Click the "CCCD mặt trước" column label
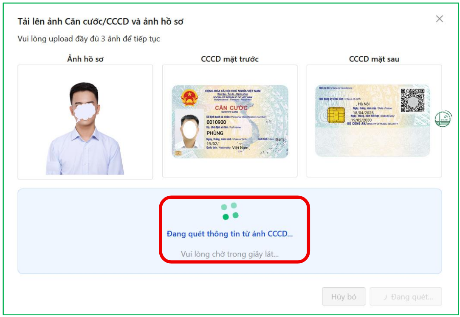 pos(230,59)
